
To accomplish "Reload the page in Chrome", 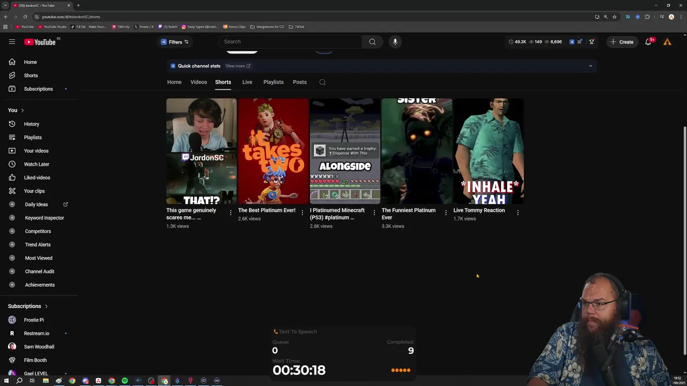I will tap(25, 17).
